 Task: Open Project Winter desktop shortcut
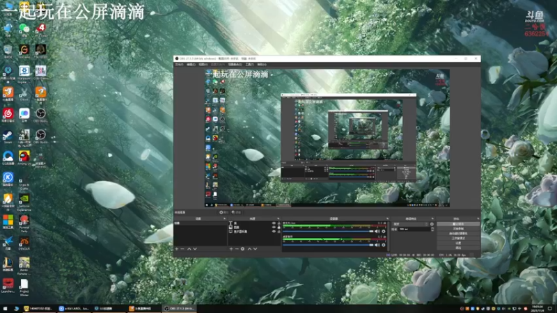click(x=24, y=287)
